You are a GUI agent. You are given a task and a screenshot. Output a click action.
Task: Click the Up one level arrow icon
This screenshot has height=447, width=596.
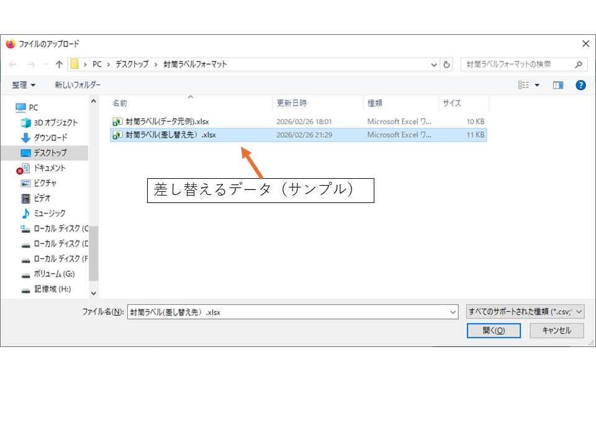[60, 64]
